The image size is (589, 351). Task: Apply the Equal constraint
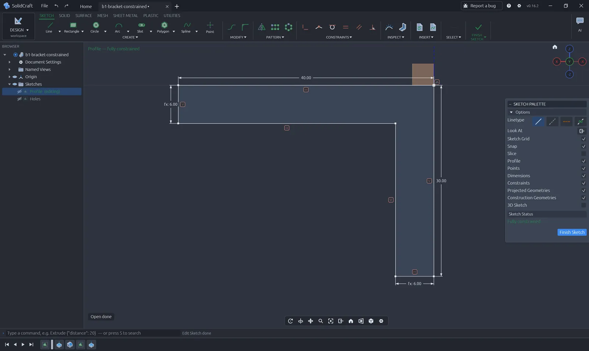346,27
